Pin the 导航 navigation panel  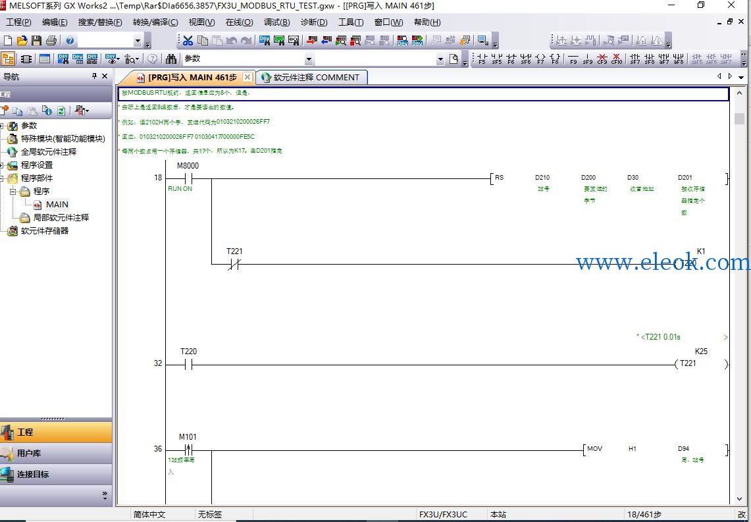click(94, 76)
